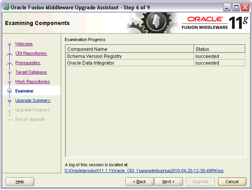Select the current Examine step
This screenshot has width=252, height=190.
point(24,91)
